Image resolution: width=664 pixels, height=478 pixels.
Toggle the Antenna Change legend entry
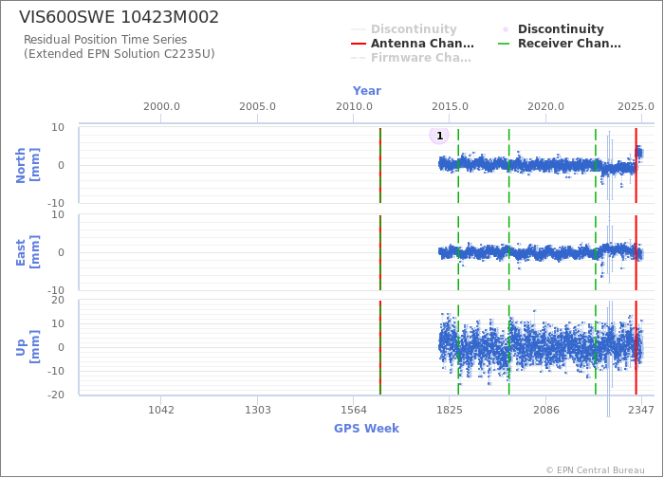413,44
